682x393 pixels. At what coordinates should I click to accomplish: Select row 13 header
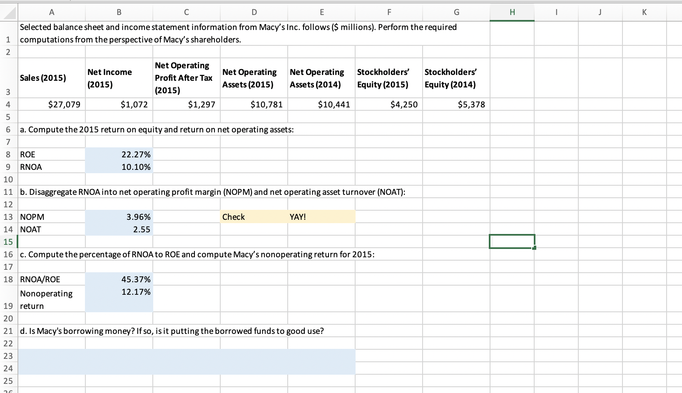[x=9, y=217]
